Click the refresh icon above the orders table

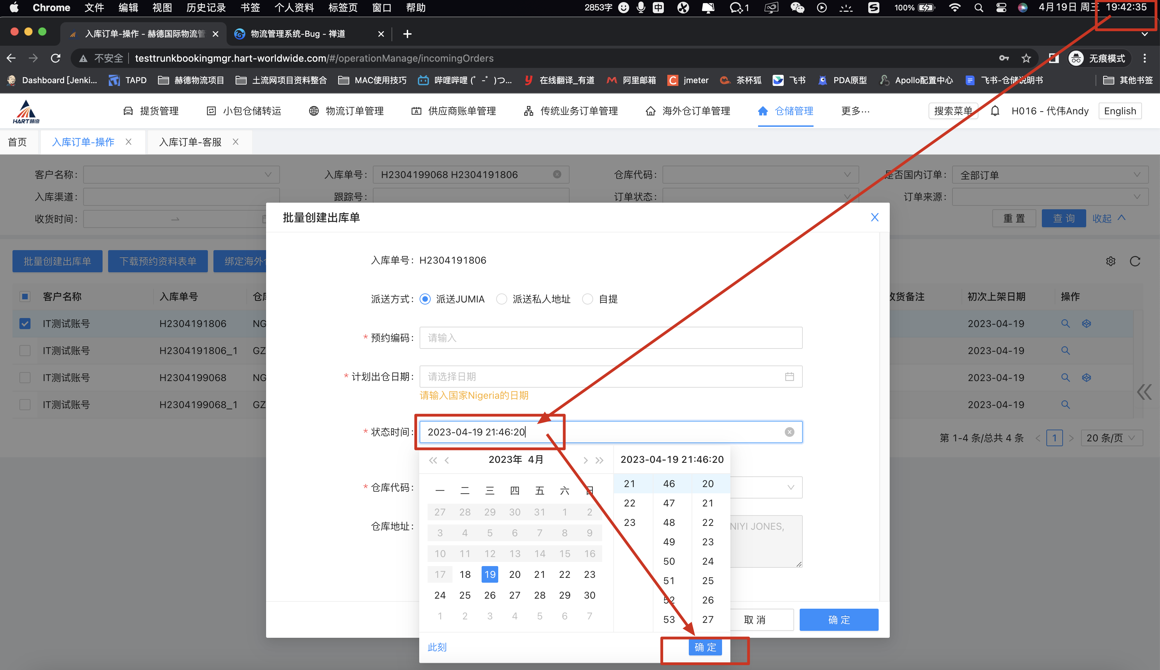pyautogui.click(x=1135, y=261)
